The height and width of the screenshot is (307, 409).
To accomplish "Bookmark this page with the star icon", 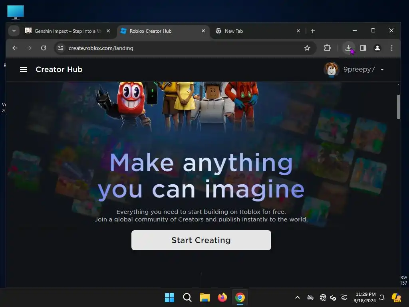I will 307,48.
